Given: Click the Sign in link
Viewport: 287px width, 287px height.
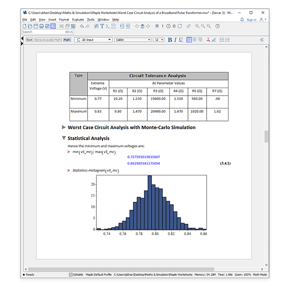Looking at the screenshot, I should click(x=251, y=20).
